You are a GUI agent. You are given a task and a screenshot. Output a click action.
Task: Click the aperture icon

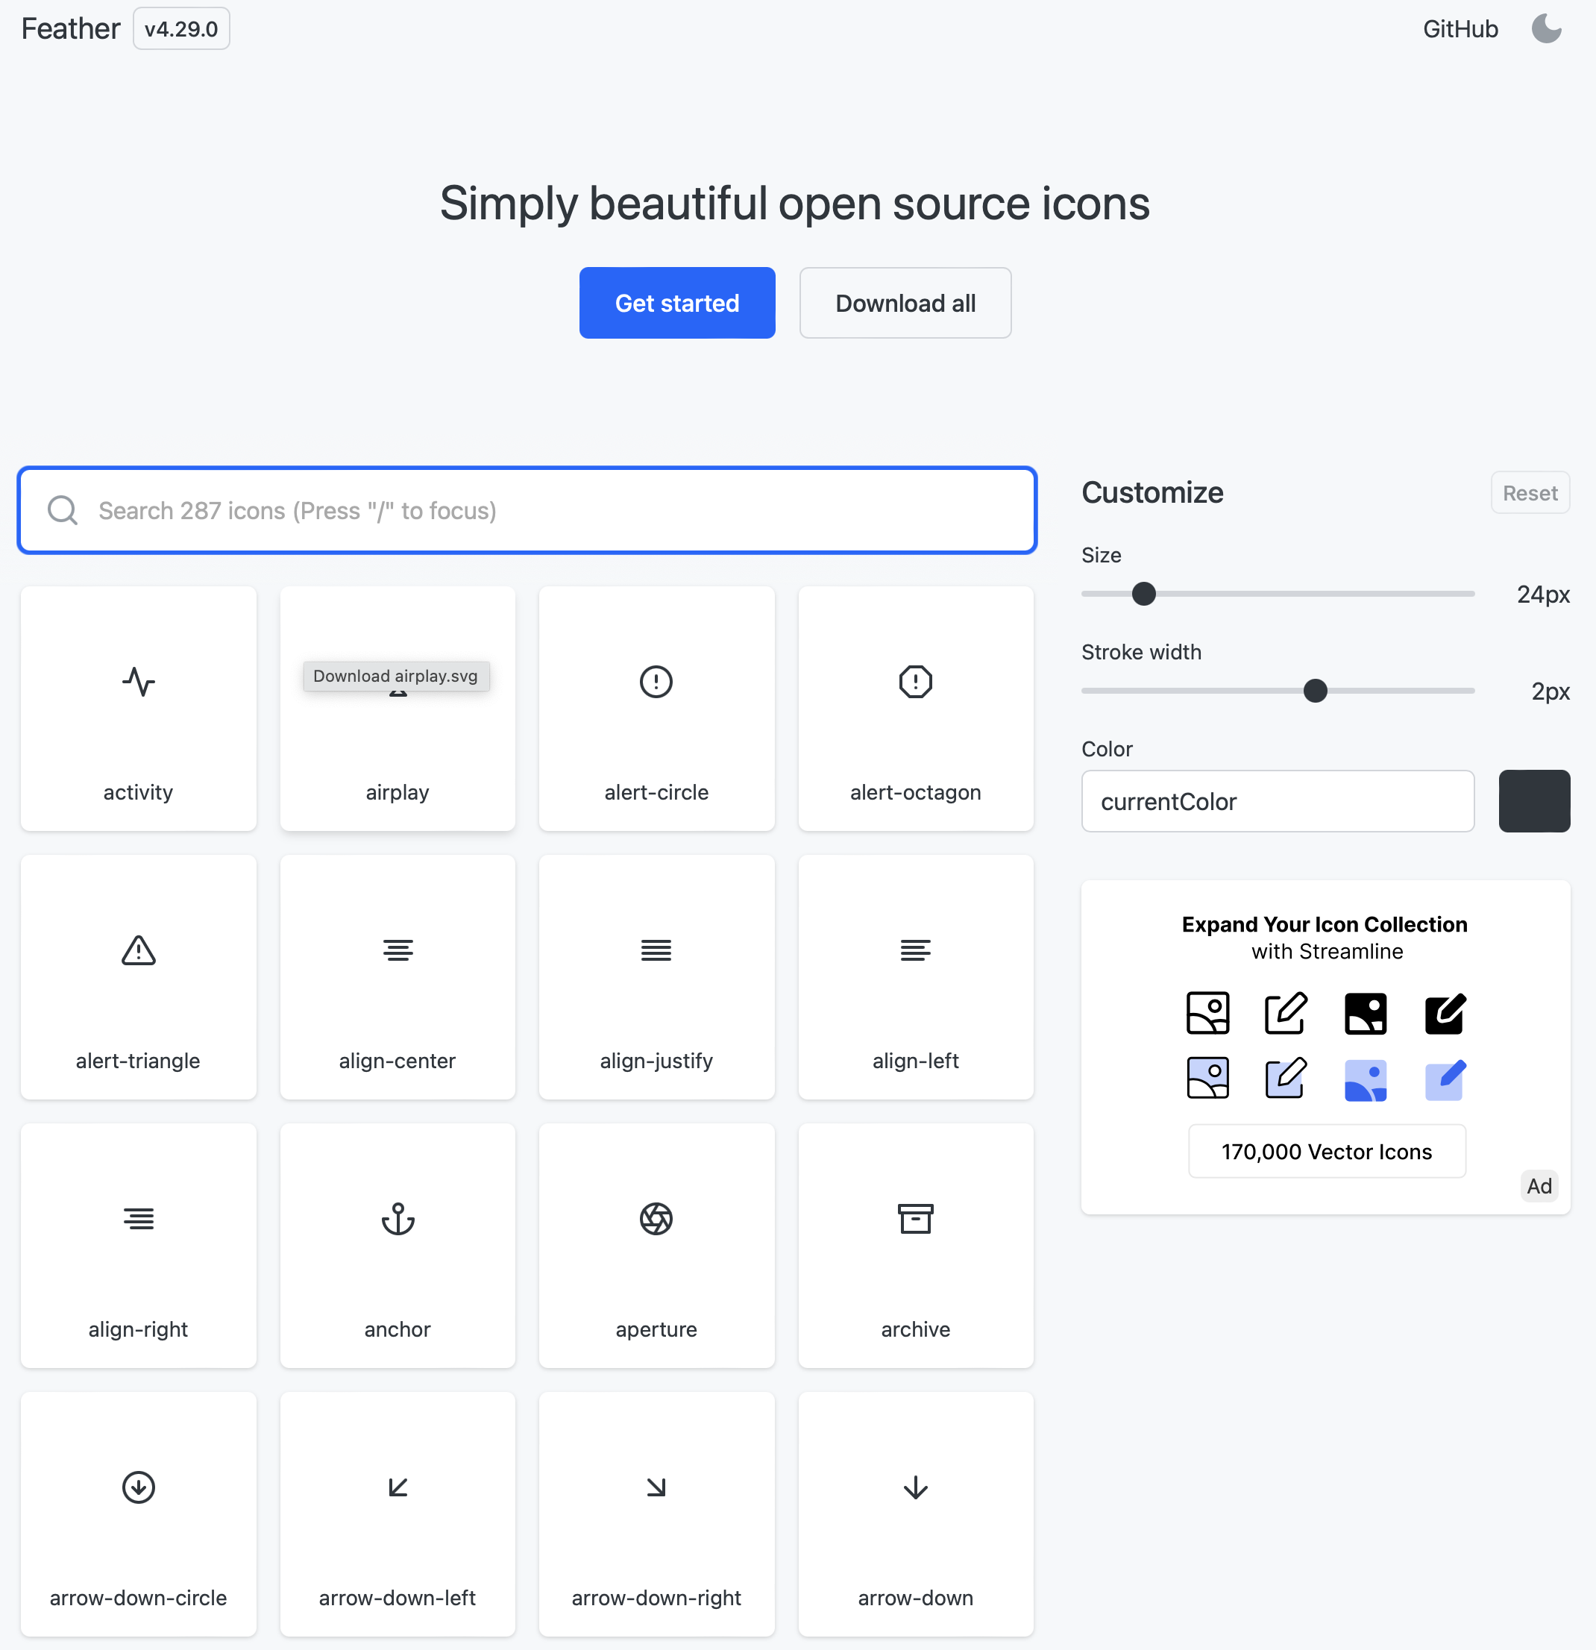(656, 1245)
